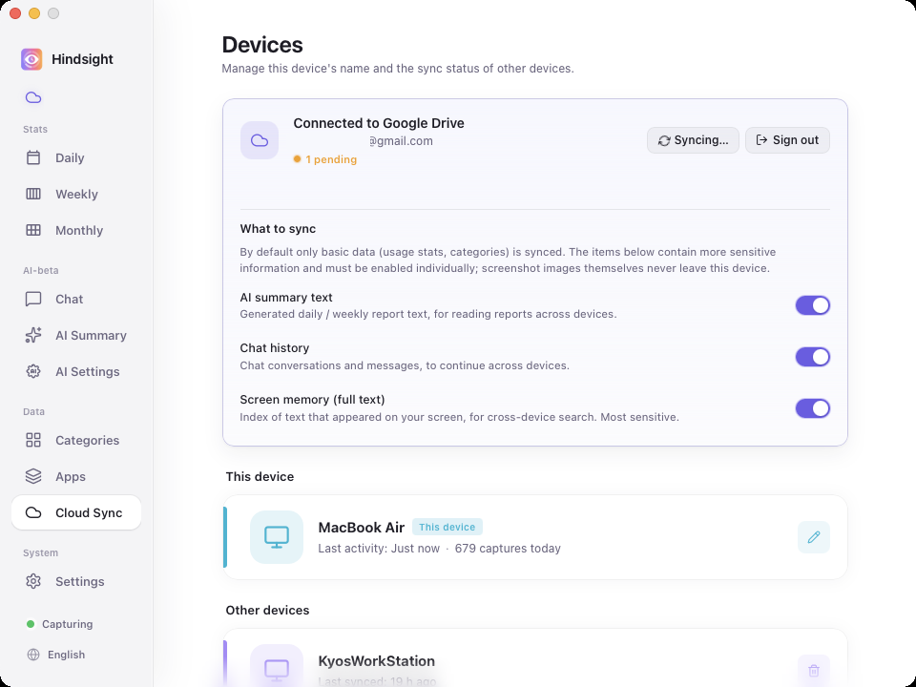This screenshot has height=687, width=916.
Task: Minimize the window with the yellow button
Action: coord(34,13)
